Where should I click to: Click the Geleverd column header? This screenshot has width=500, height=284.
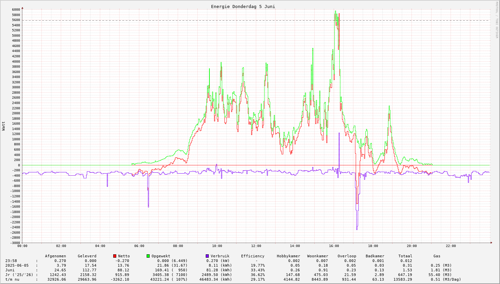[x=87, y=256]
